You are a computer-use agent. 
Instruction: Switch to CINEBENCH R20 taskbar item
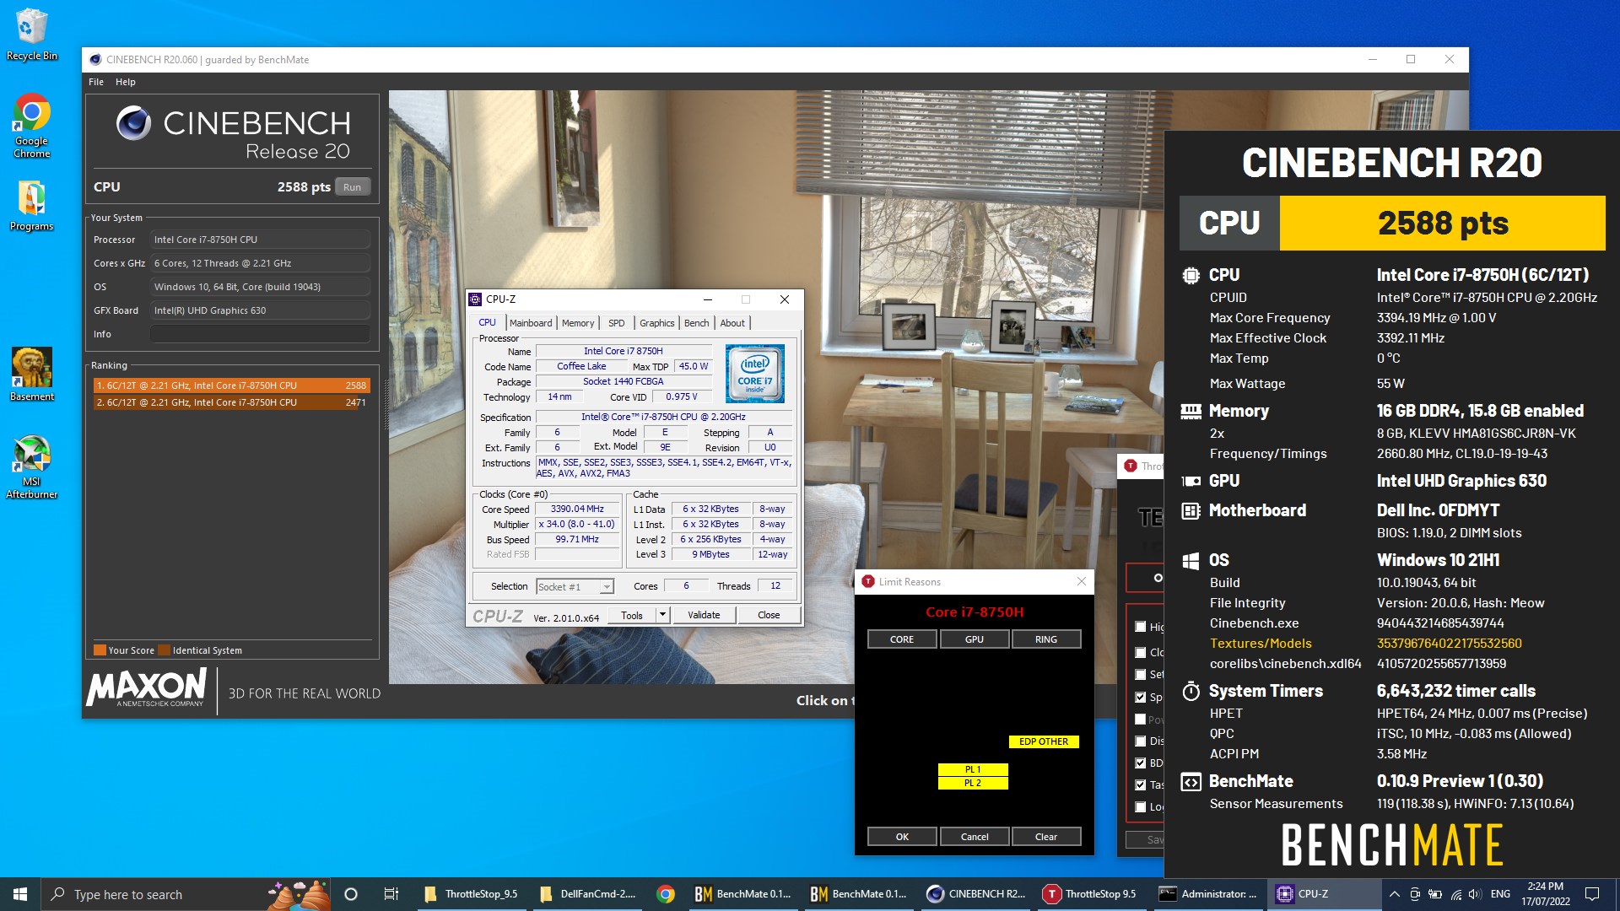(x=975, y=894)
